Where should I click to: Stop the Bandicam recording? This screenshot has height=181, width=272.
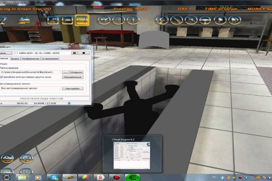(85, 53)
